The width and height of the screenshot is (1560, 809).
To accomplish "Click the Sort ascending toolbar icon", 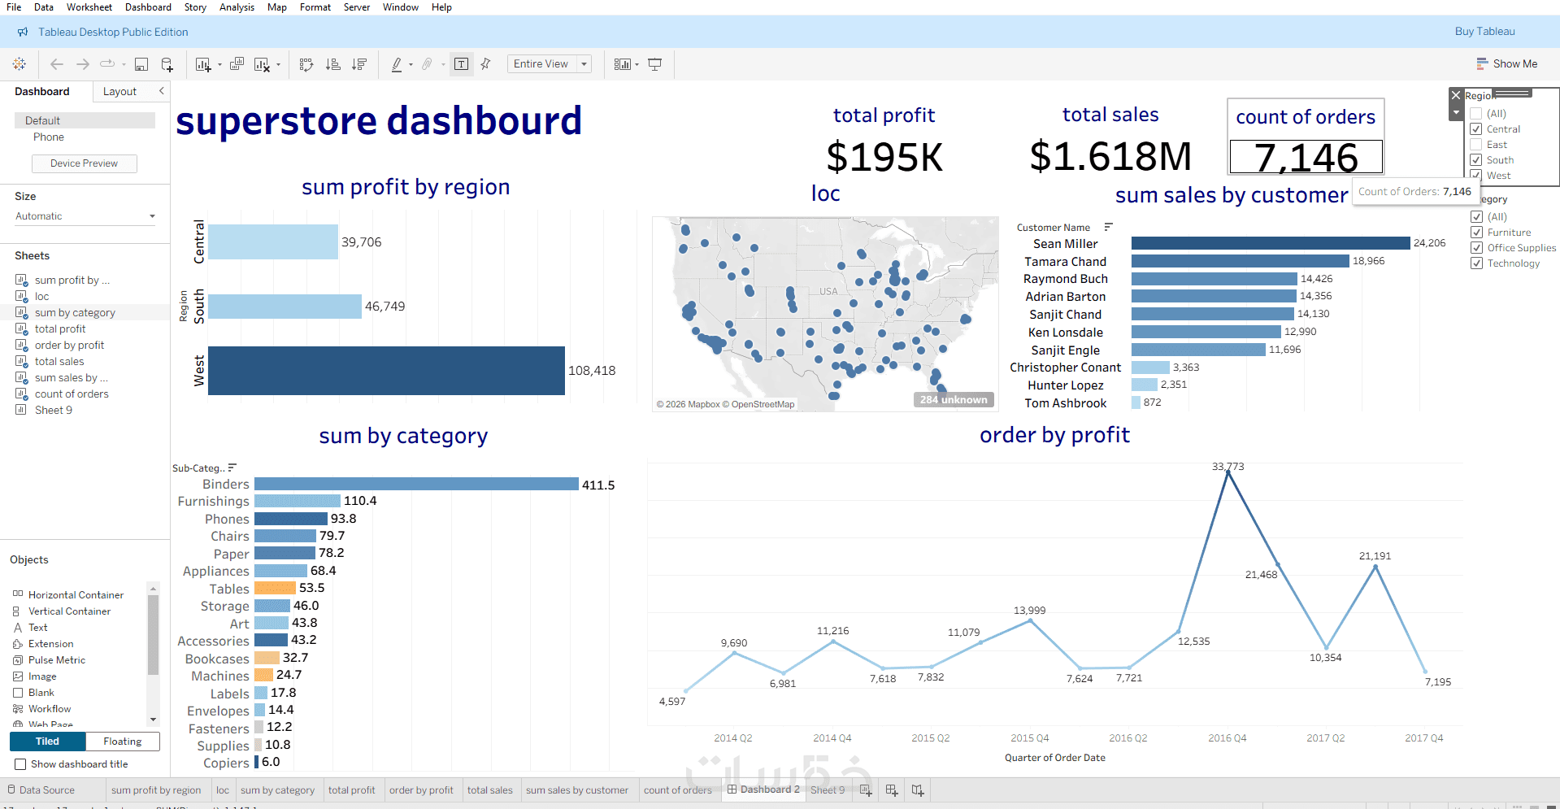I will (332, 64).
